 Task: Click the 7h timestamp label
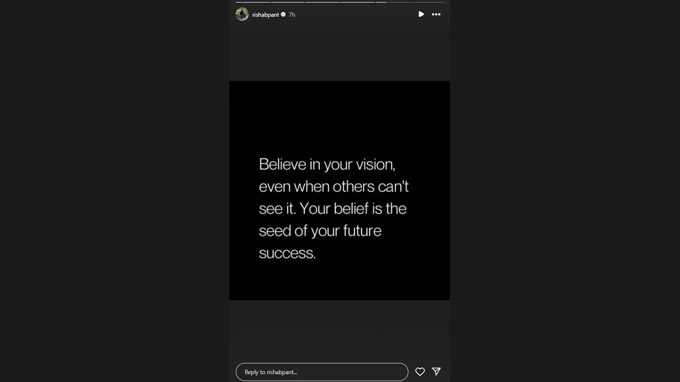coord(292,15)
